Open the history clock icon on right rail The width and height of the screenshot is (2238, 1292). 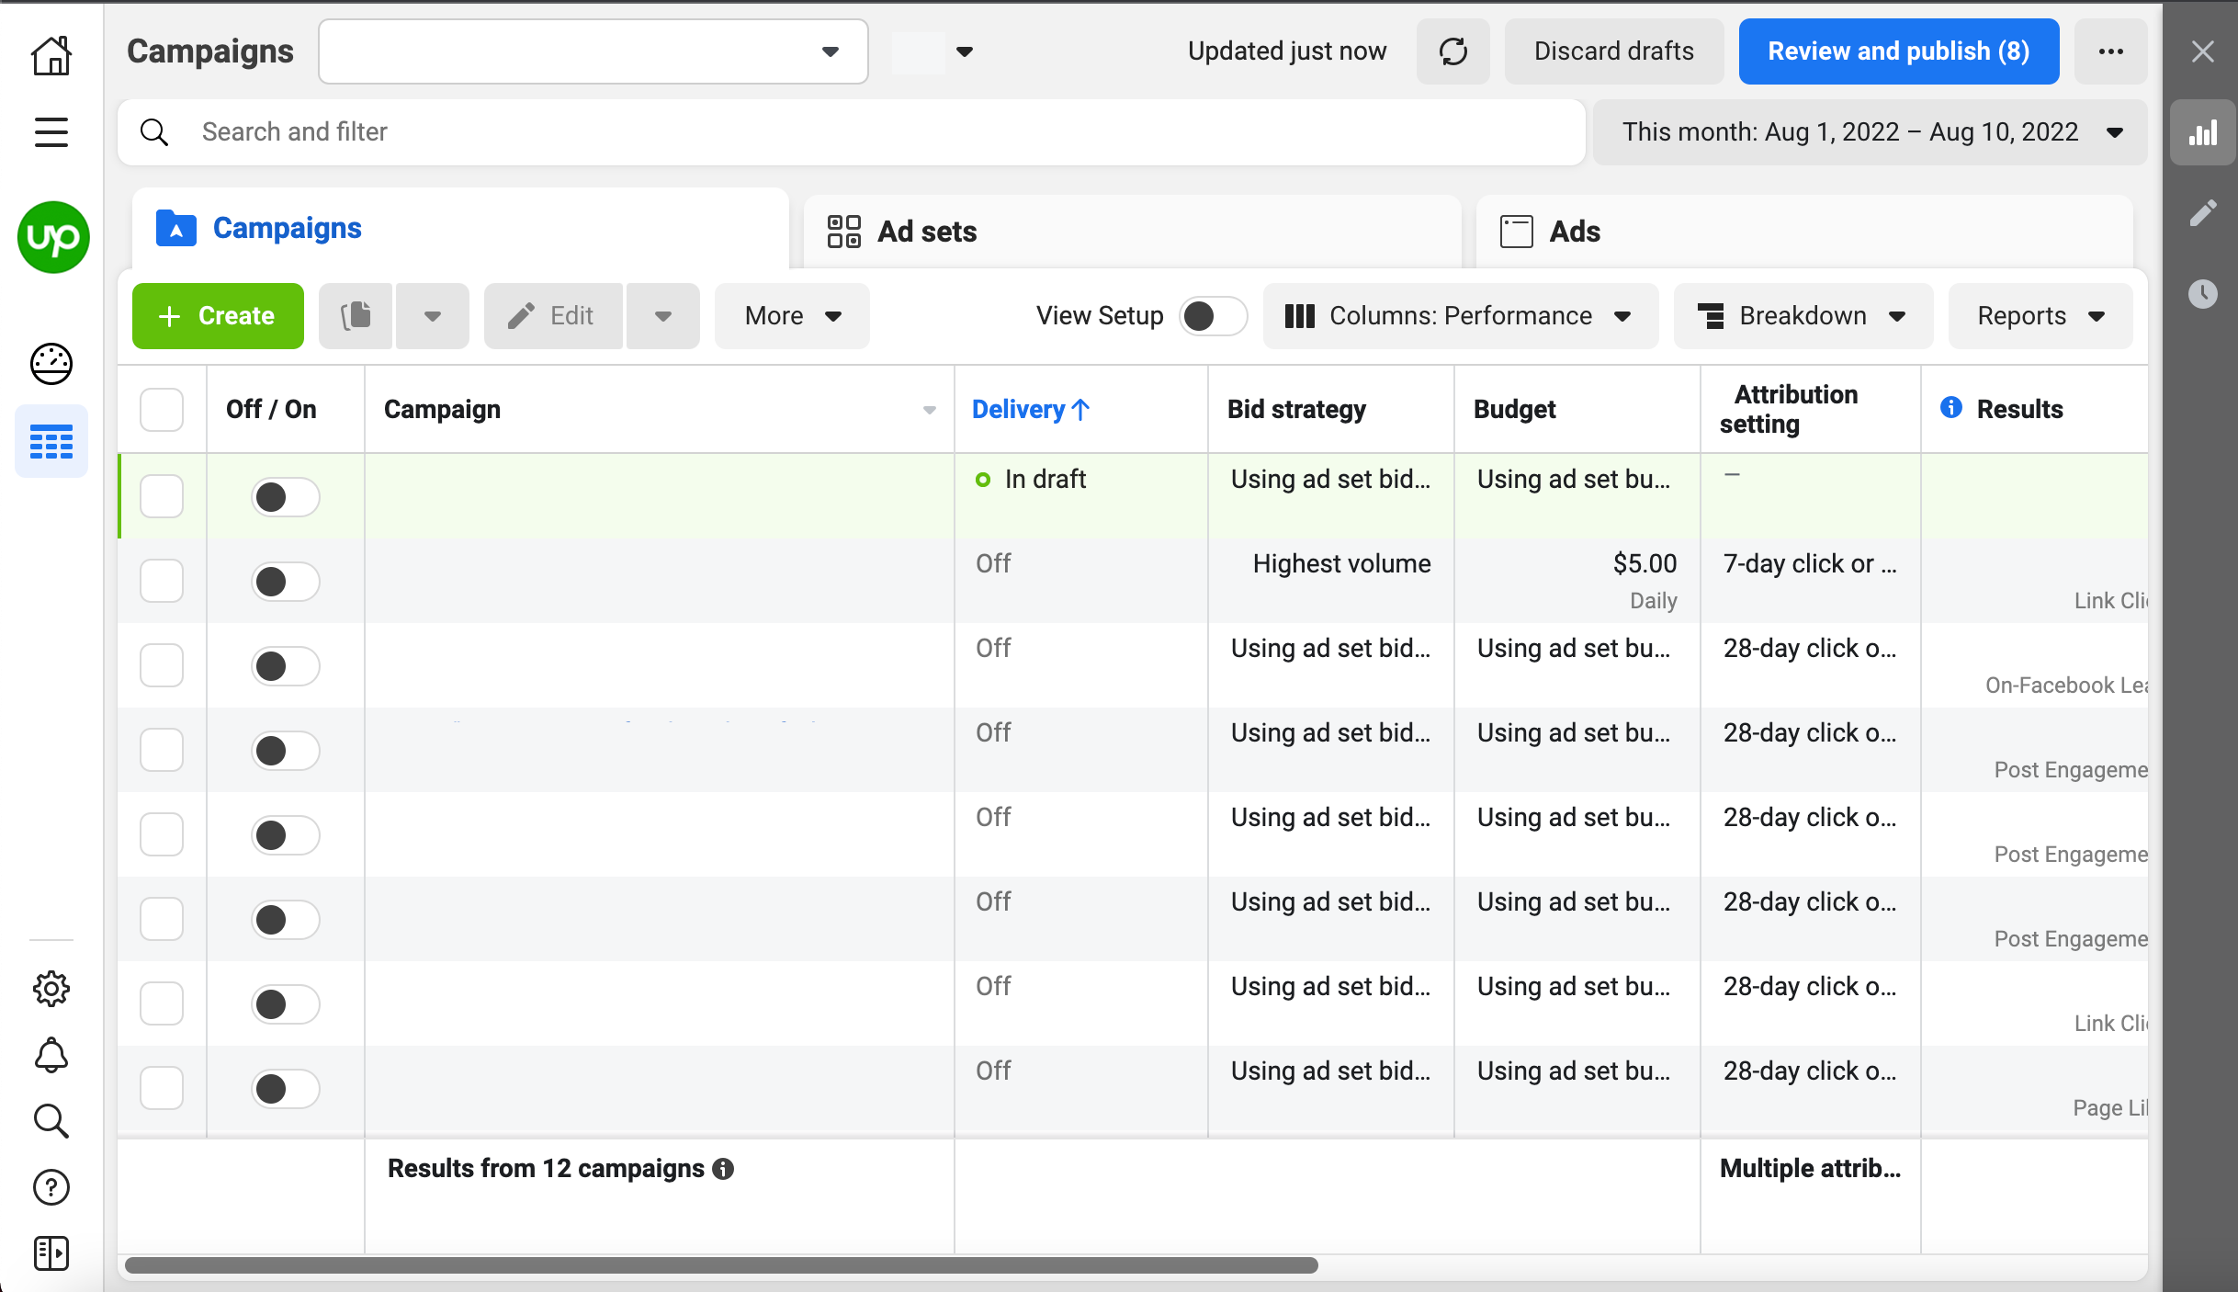2202,294
